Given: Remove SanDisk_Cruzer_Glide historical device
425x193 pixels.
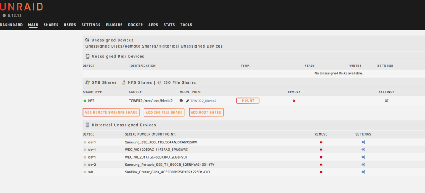Looking at the screenshot, I should click(321, 172).
